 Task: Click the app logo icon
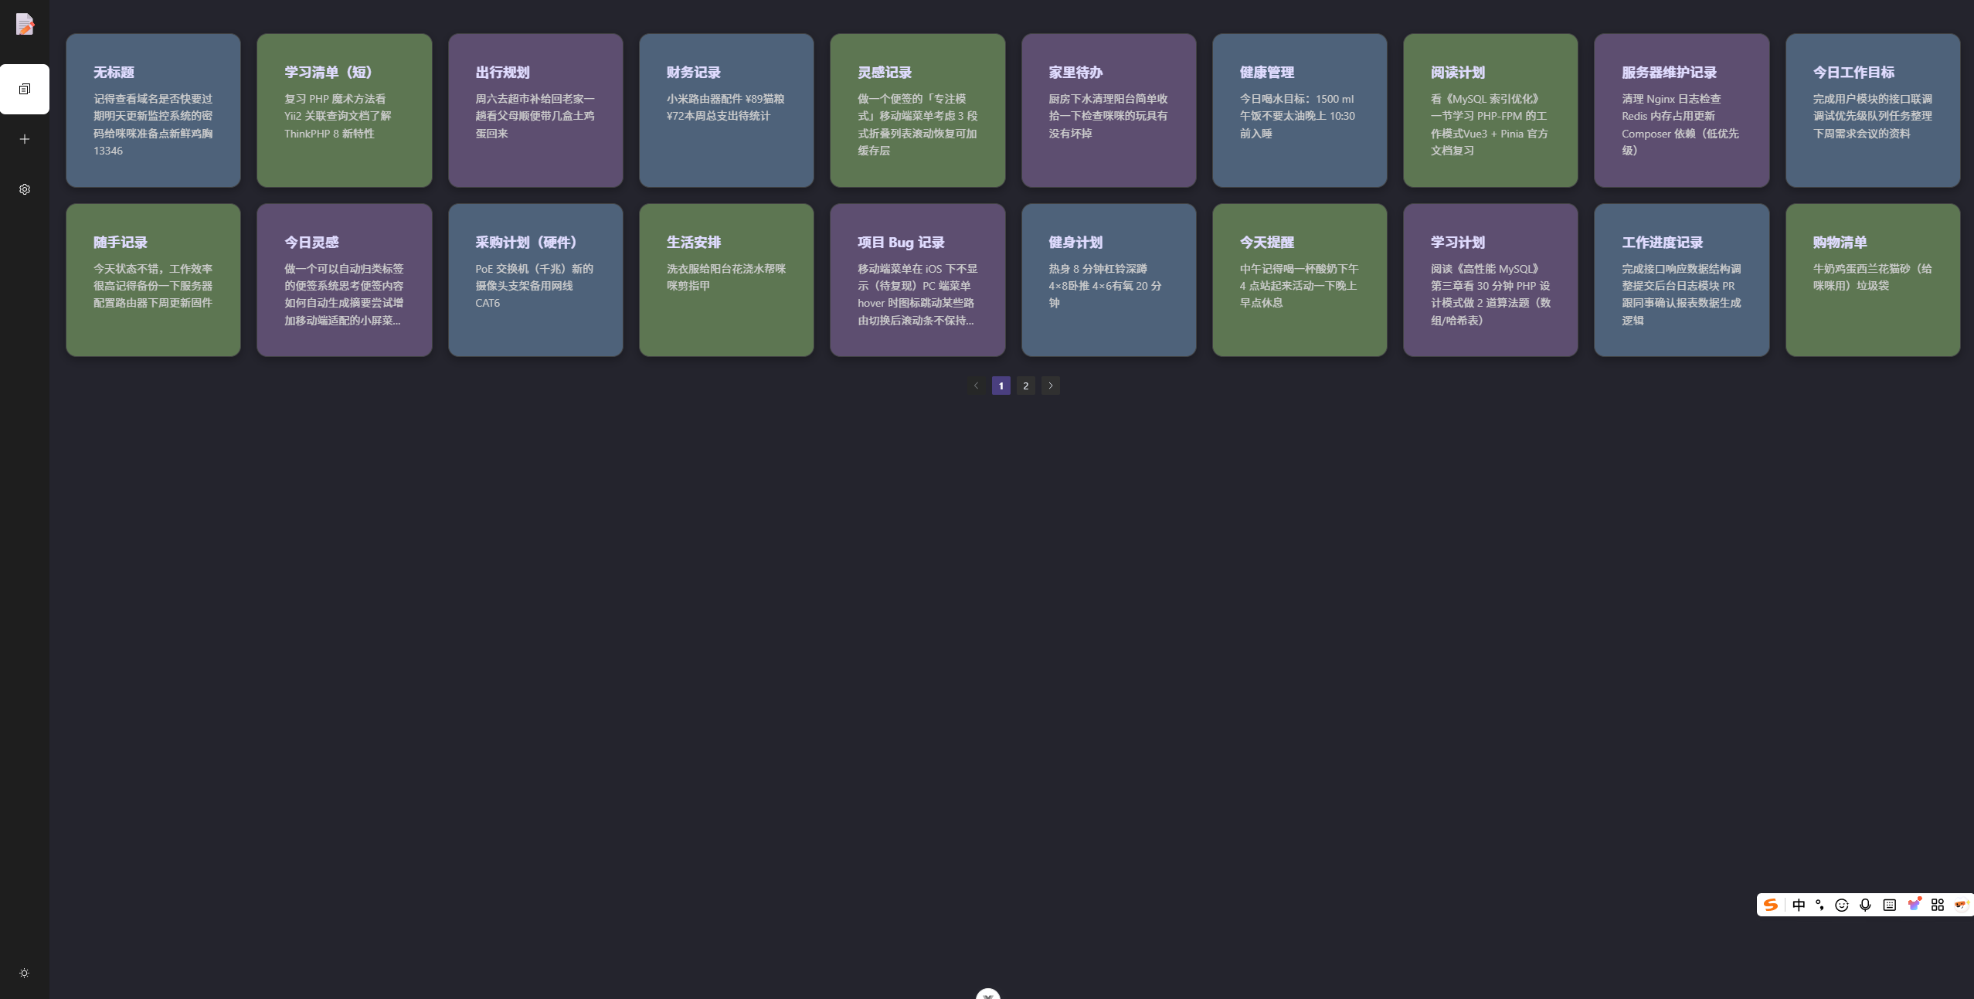tap(25, 25)
